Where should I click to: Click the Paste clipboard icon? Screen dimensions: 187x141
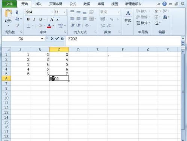(x=8, y=13)
